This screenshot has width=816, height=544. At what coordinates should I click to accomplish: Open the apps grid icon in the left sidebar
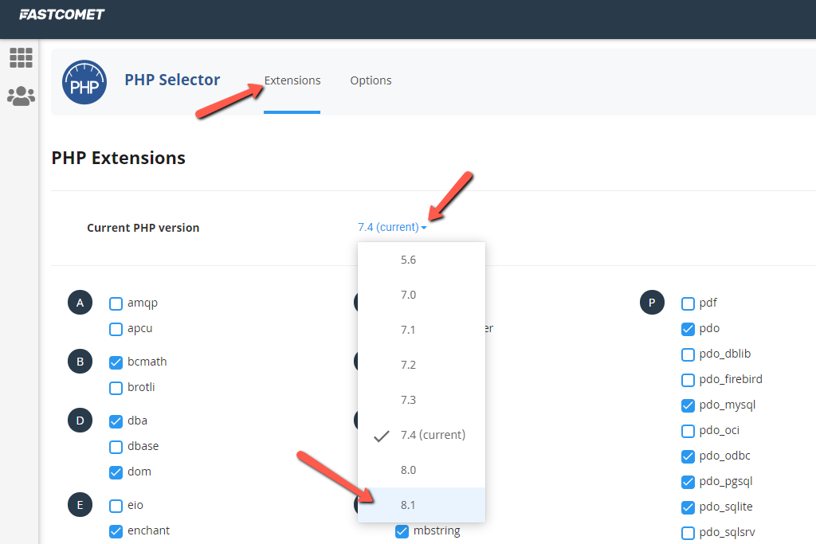(x=21, y=57)
